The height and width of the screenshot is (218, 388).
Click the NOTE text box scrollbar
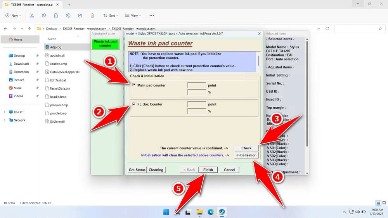(x=258, y=61)
